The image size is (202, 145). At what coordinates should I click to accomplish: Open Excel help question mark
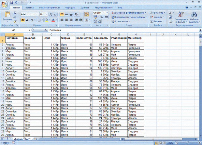187,7
